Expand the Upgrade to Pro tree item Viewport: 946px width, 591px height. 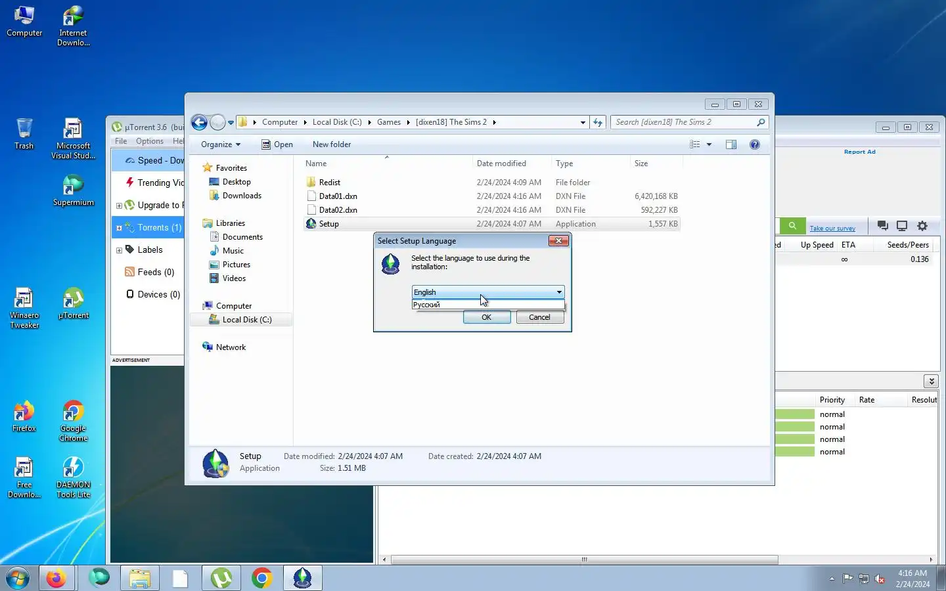tap(119, 206)
